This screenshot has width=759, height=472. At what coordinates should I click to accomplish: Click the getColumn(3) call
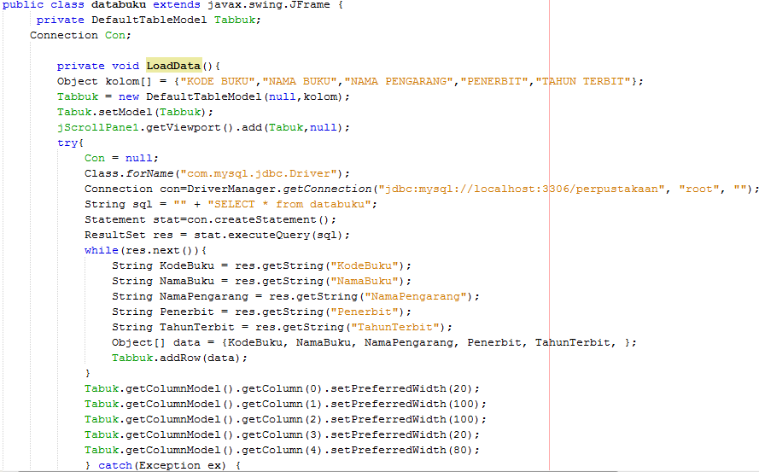point(282,435)
